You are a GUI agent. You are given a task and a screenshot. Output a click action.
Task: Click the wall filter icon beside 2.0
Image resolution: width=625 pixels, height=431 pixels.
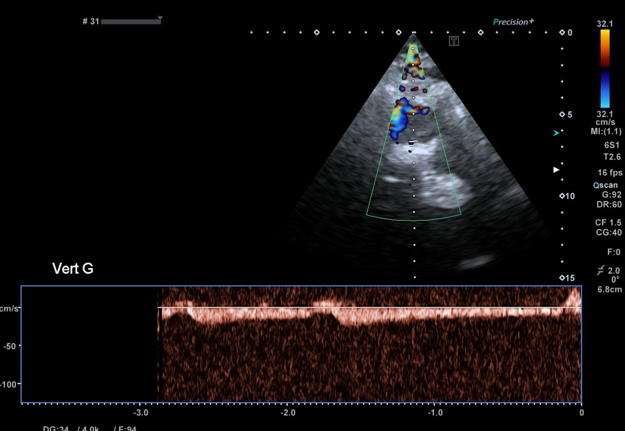tap(600, 270)
